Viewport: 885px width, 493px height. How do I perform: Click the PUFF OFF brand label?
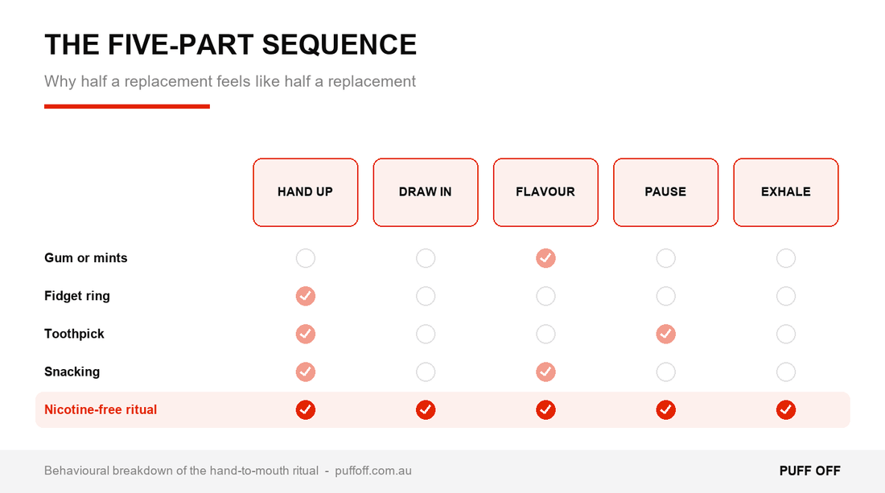[x=809, y=471]
